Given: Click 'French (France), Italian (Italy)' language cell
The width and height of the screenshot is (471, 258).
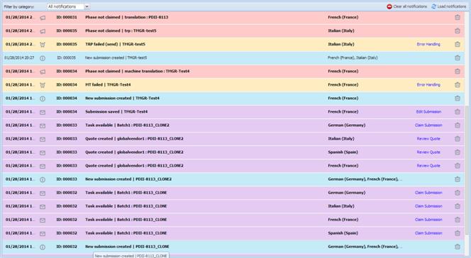Looking at the screenshot, I should [353, 57].
